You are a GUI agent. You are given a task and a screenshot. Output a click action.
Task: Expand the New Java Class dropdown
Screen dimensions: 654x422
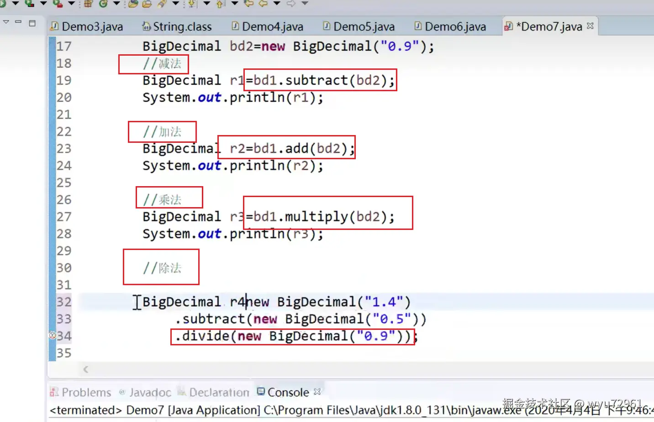[116, 3]
